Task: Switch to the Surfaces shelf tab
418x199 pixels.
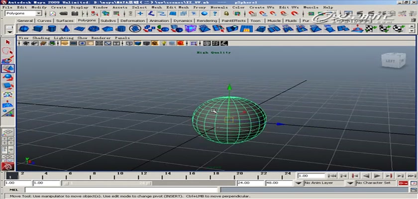Action: (65, 21)
